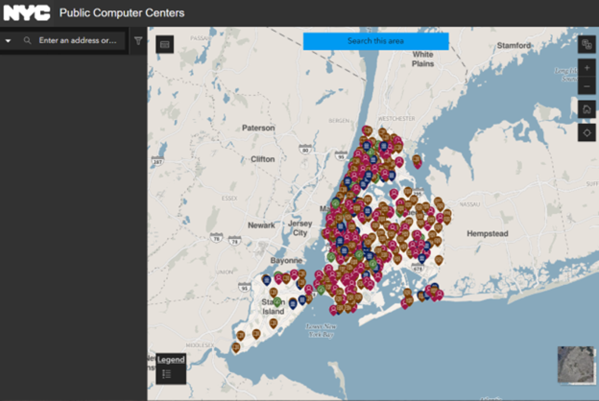This screenshot has height=401, width=599.
Task: Open the basemap/layers switcher icon
Action: (587, 45)
